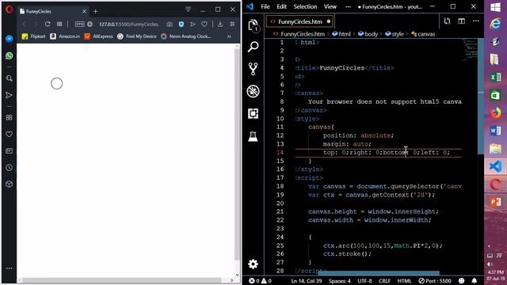
Task: Open Word from the taskbar
Action: (495, 131)
